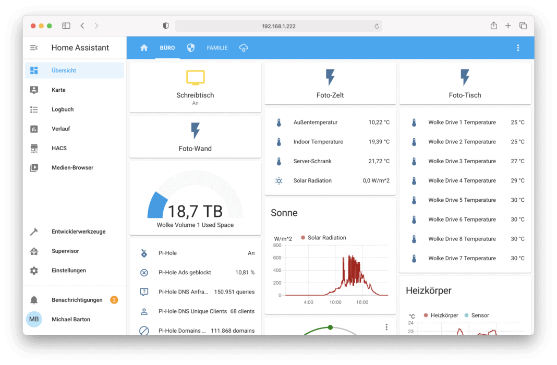Click the 10,22 °C Außentemperatur value
The width and height of the screenshot is (557, 365).
[x=379, y=122]
